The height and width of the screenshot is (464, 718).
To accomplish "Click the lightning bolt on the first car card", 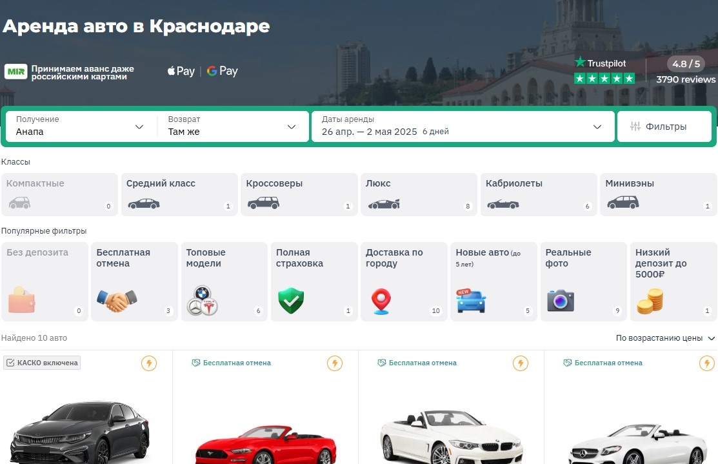I will click(x=148, y=363).
